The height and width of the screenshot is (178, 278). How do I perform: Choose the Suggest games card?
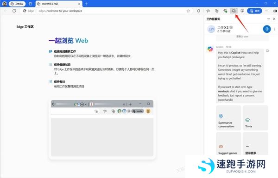[228, 144]
